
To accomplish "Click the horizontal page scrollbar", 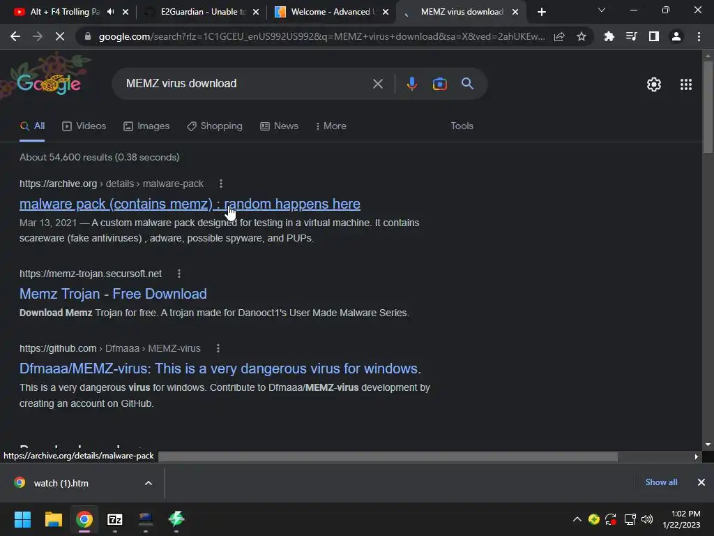I will [388, 456].
